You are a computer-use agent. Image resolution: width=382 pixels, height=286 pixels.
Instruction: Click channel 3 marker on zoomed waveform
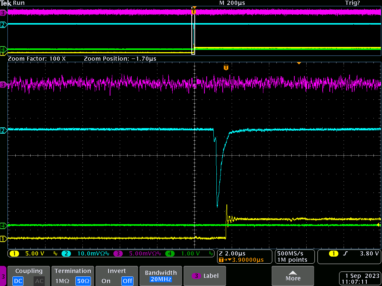pyautogui.click(x=3, y=85)
